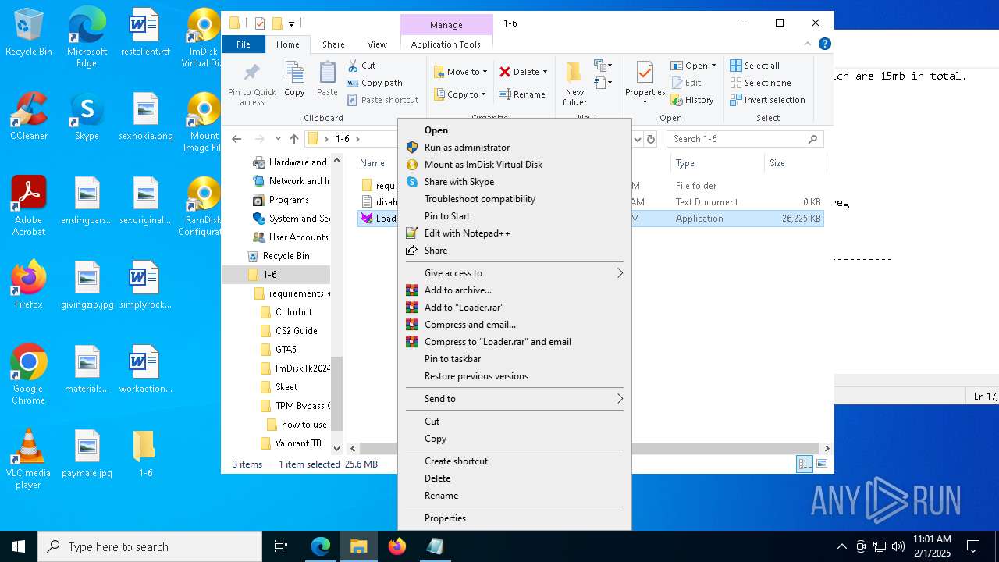Launch VLC media player desktop icon

[x=29, y=459]
